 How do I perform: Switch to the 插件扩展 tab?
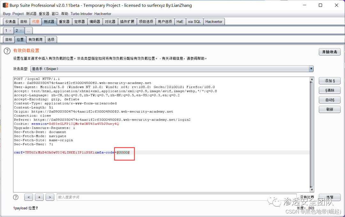pyautogui.click(x=127, y=22)
